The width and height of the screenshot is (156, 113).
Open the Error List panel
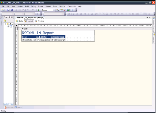click(x=9, y=107)
